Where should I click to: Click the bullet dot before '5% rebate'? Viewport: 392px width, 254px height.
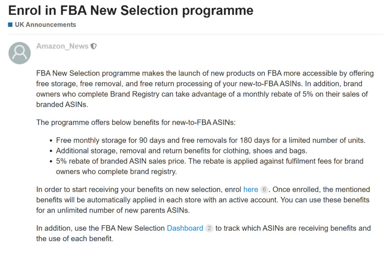51,162
